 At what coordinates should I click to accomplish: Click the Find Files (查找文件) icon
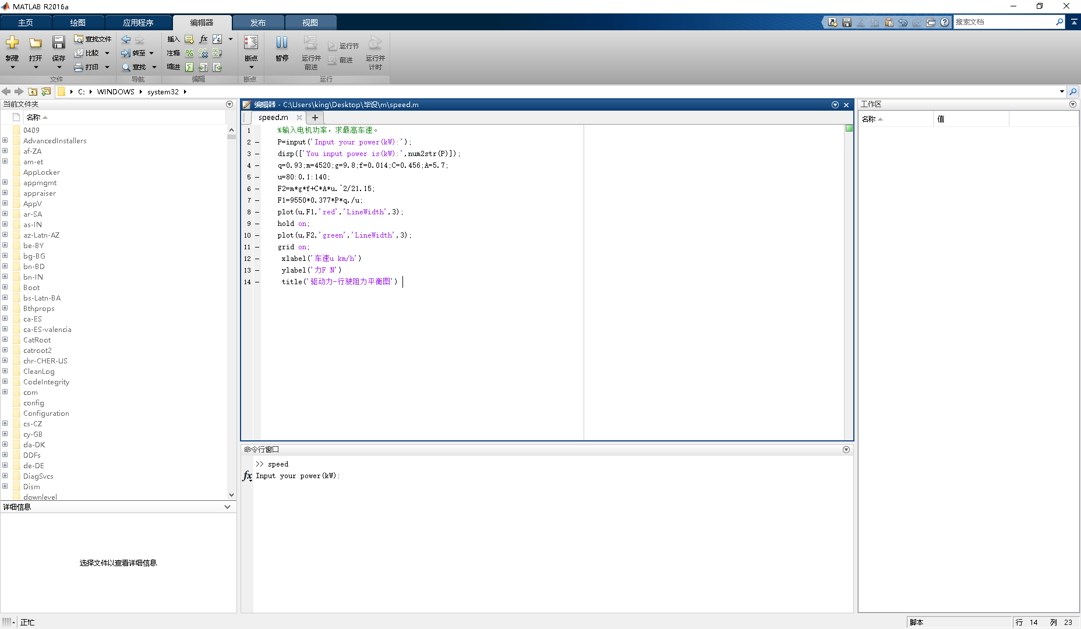(x=79, y=39)
